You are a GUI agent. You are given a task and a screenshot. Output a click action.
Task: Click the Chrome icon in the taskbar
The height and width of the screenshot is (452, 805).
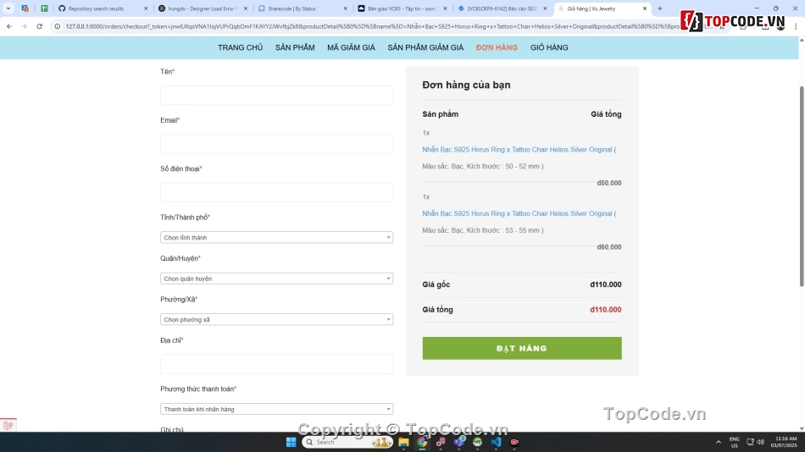422,442
